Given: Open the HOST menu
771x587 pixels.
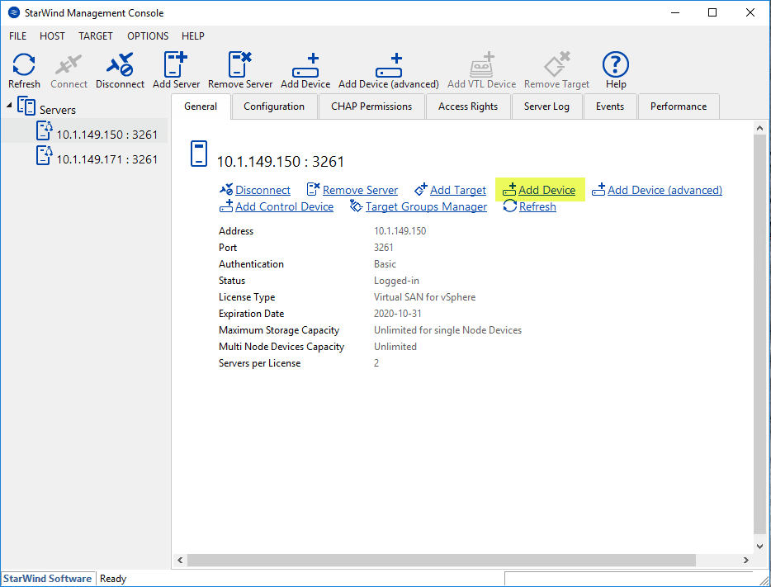Looking at the screenshot, I should (52, 36).
